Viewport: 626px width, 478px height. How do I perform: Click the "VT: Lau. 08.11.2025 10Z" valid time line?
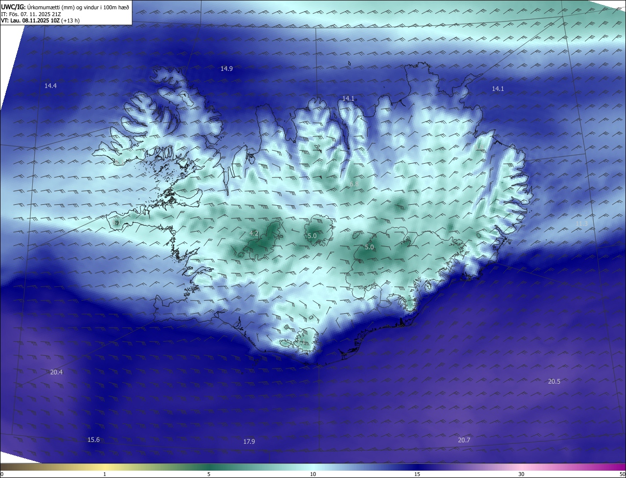pyautogui.click(x=30, y=21)
